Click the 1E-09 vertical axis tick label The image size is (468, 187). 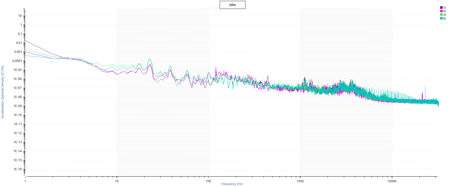click(x=18, y=106)
